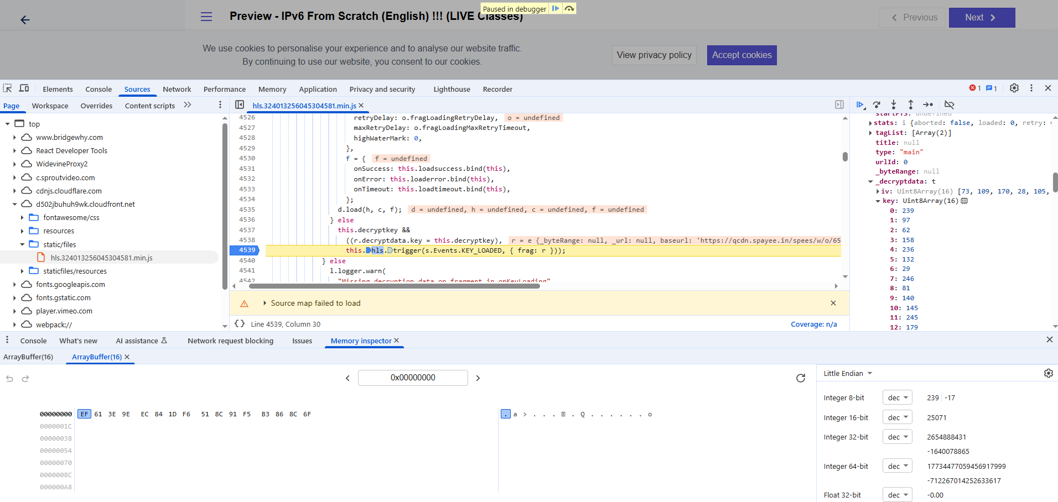Viewport: 1058px width, 502px height.
Task: Open the DevTools customize kebab menu
Action: 1031,88
